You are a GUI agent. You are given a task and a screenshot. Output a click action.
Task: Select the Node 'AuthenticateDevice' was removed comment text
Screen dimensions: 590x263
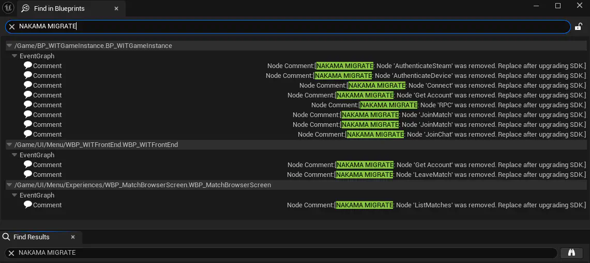(x=426, y=75)
